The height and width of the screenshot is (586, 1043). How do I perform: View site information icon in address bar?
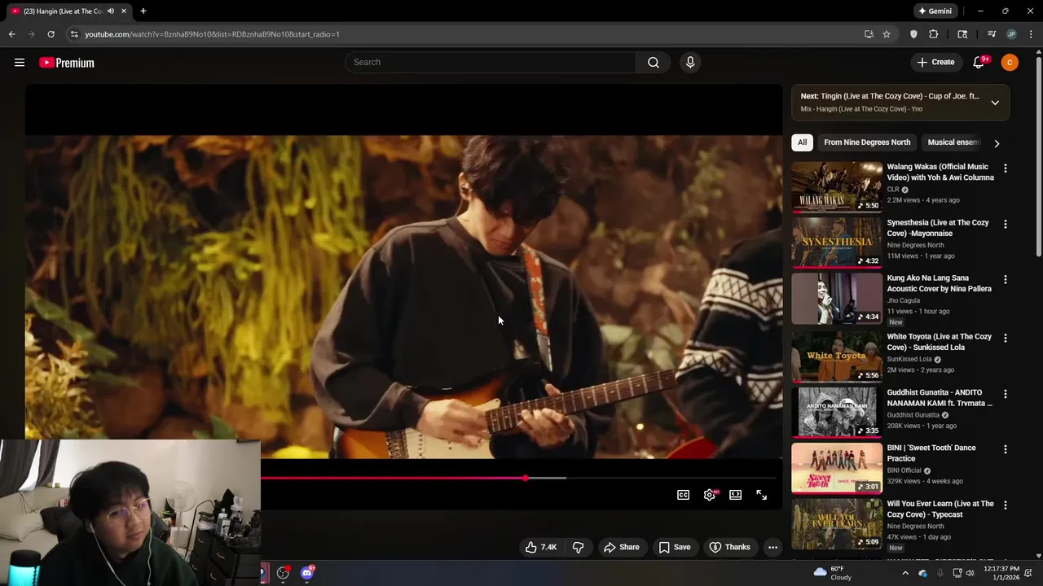pos(74,34)
